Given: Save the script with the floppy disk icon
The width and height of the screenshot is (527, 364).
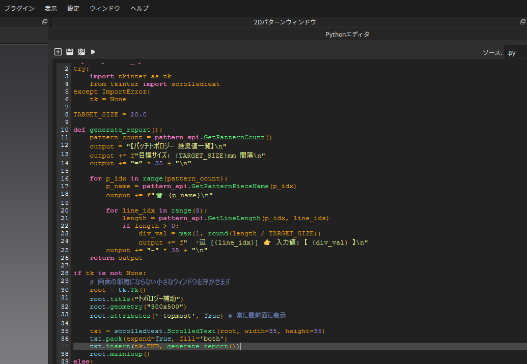Looking at the screenshot, I should pos(70,52).
